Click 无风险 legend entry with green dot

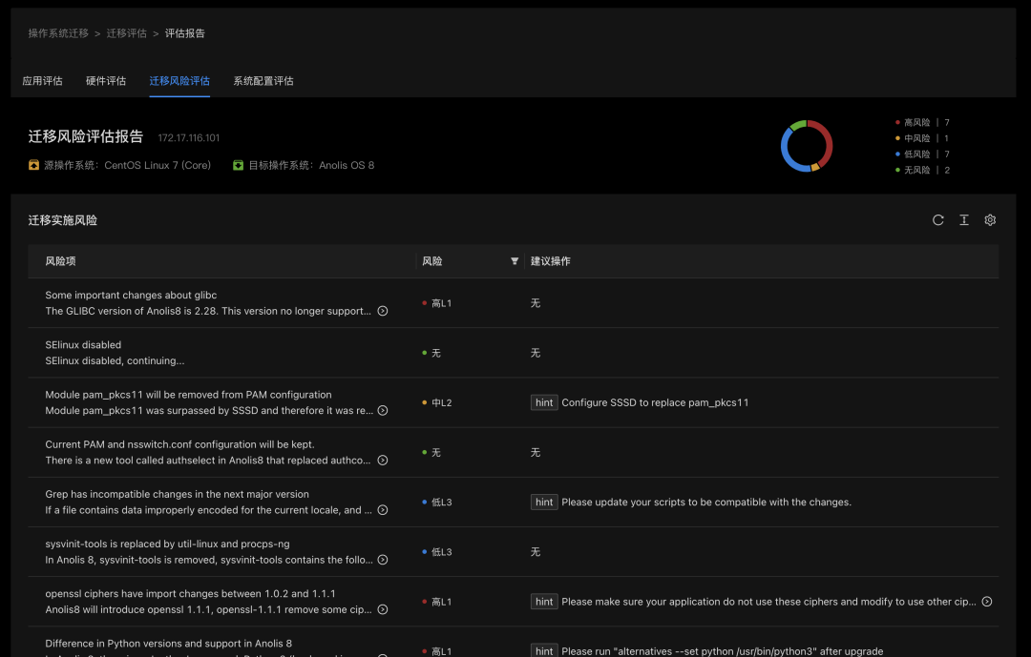pos(922,170)
